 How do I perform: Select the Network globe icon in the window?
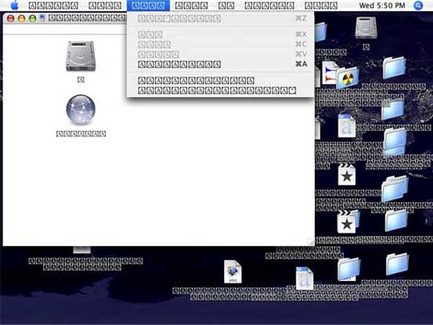(81, 110)
